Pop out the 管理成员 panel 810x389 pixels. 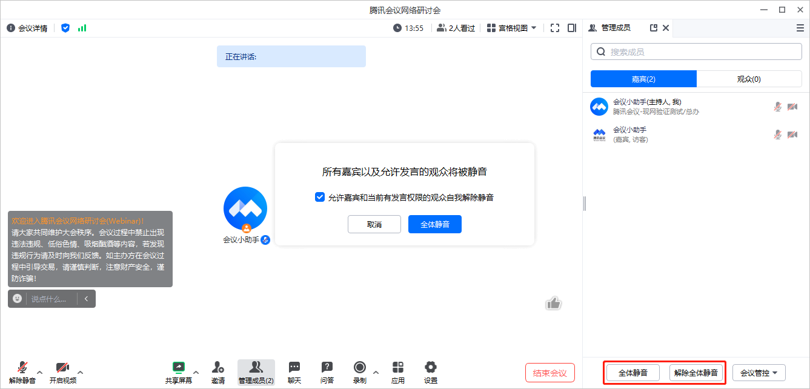pyautogui.click(x=654, y=28)
